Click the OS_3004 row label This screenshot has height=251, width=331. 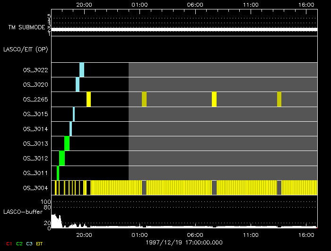35,188
